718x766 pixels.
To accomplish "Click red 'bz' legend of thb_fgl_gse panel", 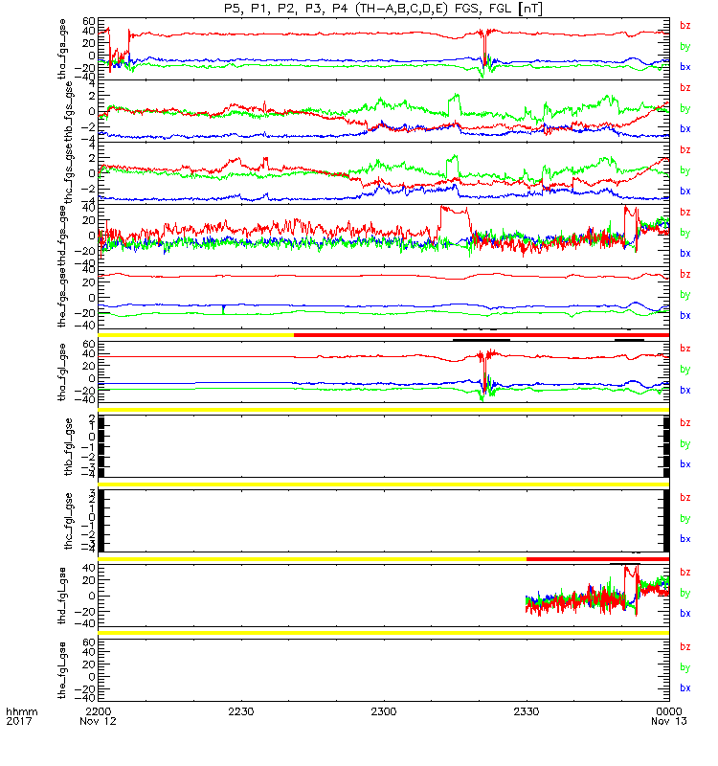I will click(x=685, y=422).
